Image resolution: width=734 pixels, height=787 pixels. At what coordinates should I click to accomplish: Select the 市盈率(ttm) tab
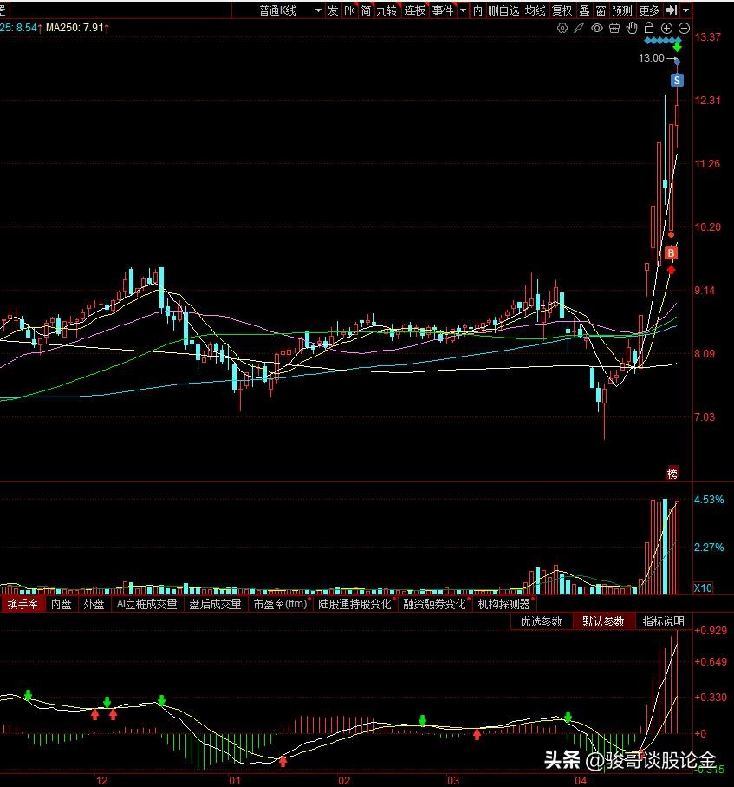(x=280, y=604)
